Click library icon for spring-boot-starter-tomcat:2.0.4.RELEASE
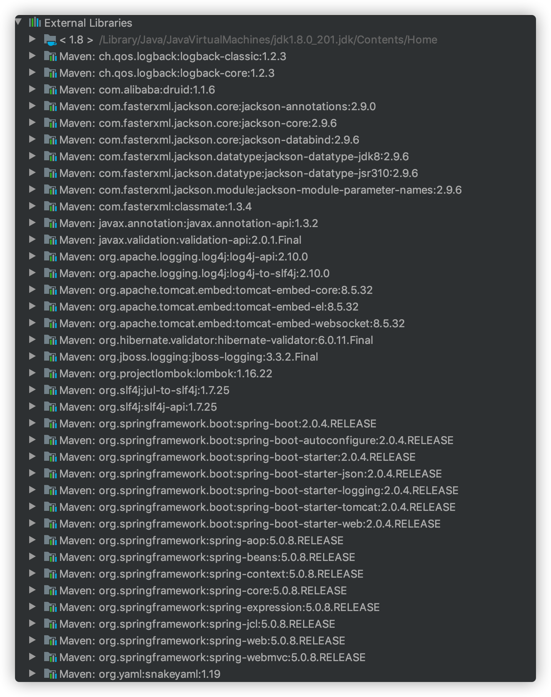The height and width of the screenshot is (697, 551). coord(50,507)
